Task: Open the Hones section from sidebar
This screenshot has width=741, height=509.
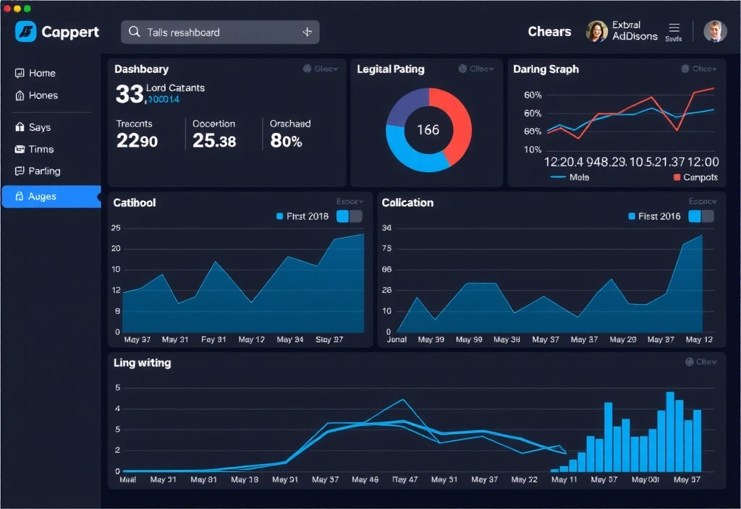Action: pos(41,95)
